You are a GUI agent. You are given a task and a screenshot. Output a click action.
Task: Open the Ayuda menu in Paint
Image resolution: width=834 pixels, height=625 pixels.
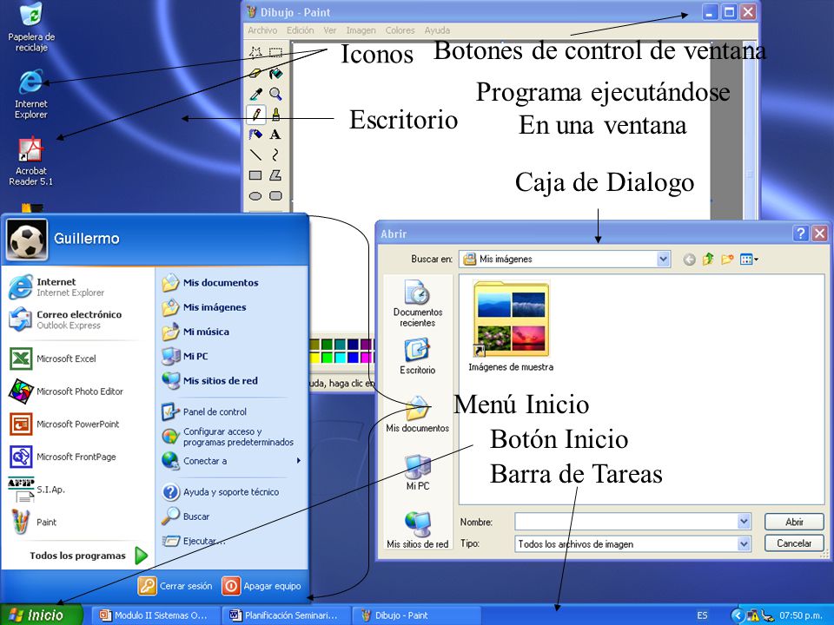click(x=437, y=30)
